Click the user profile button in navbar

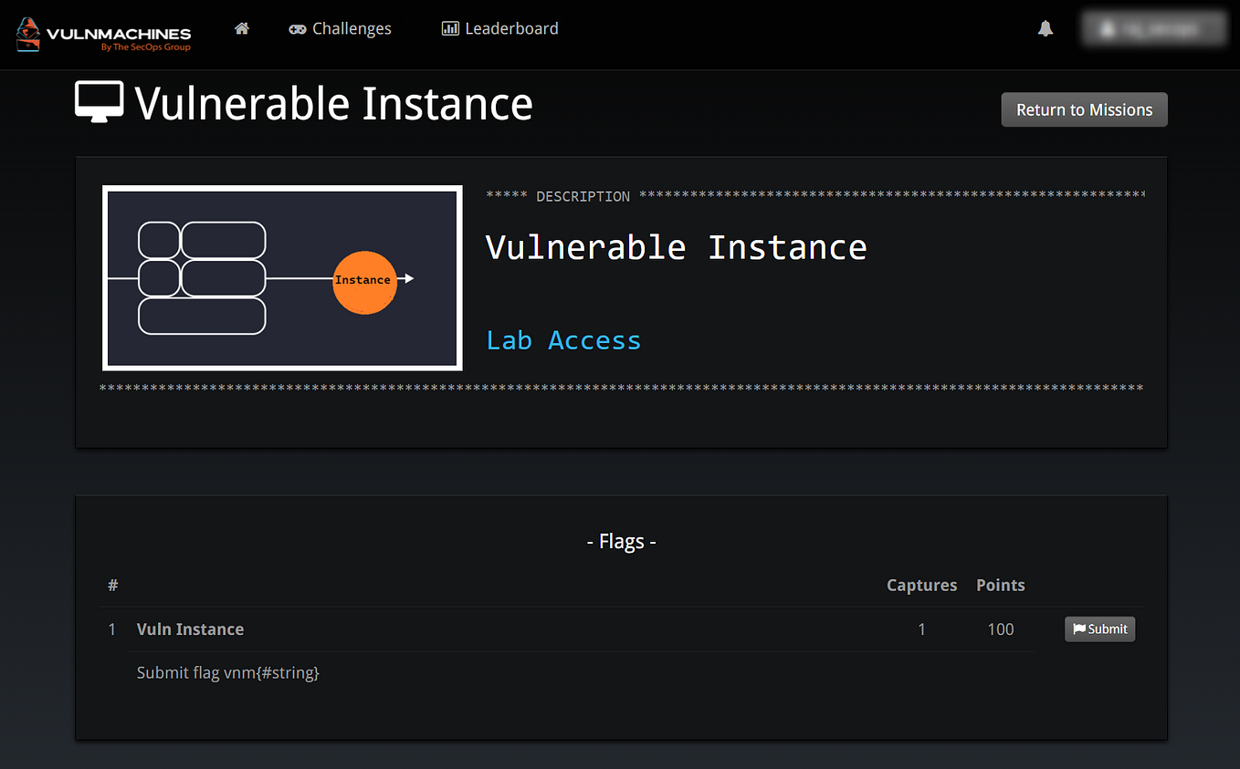(1154, 28)
